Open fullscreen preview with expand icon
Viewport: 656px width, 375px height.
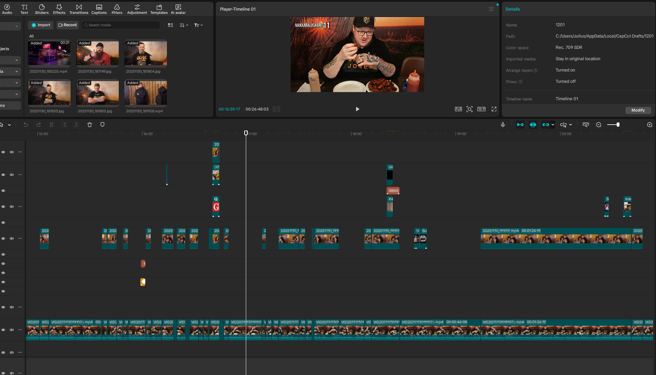click(x=494, y=109)
